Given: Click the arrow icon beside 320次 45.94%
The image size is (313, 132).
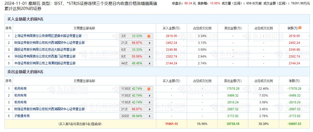Looking at the screenshot, I should 150,116.
